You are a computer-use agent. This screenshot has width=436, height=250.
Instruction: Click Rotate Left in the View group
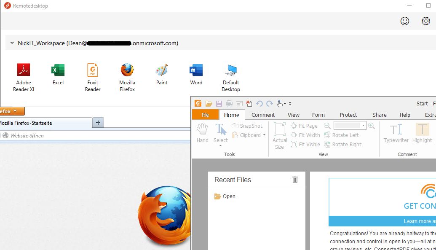click(342, 135)
